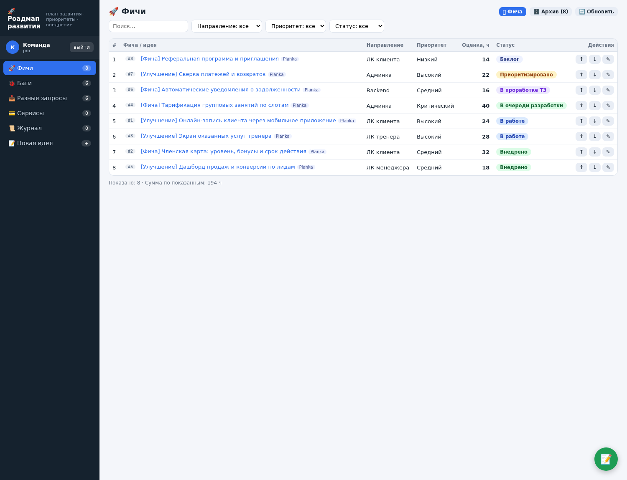This screenshot has width=627, height=480.
Task: Open the Сервисы section
Action: tap(50, 113)
